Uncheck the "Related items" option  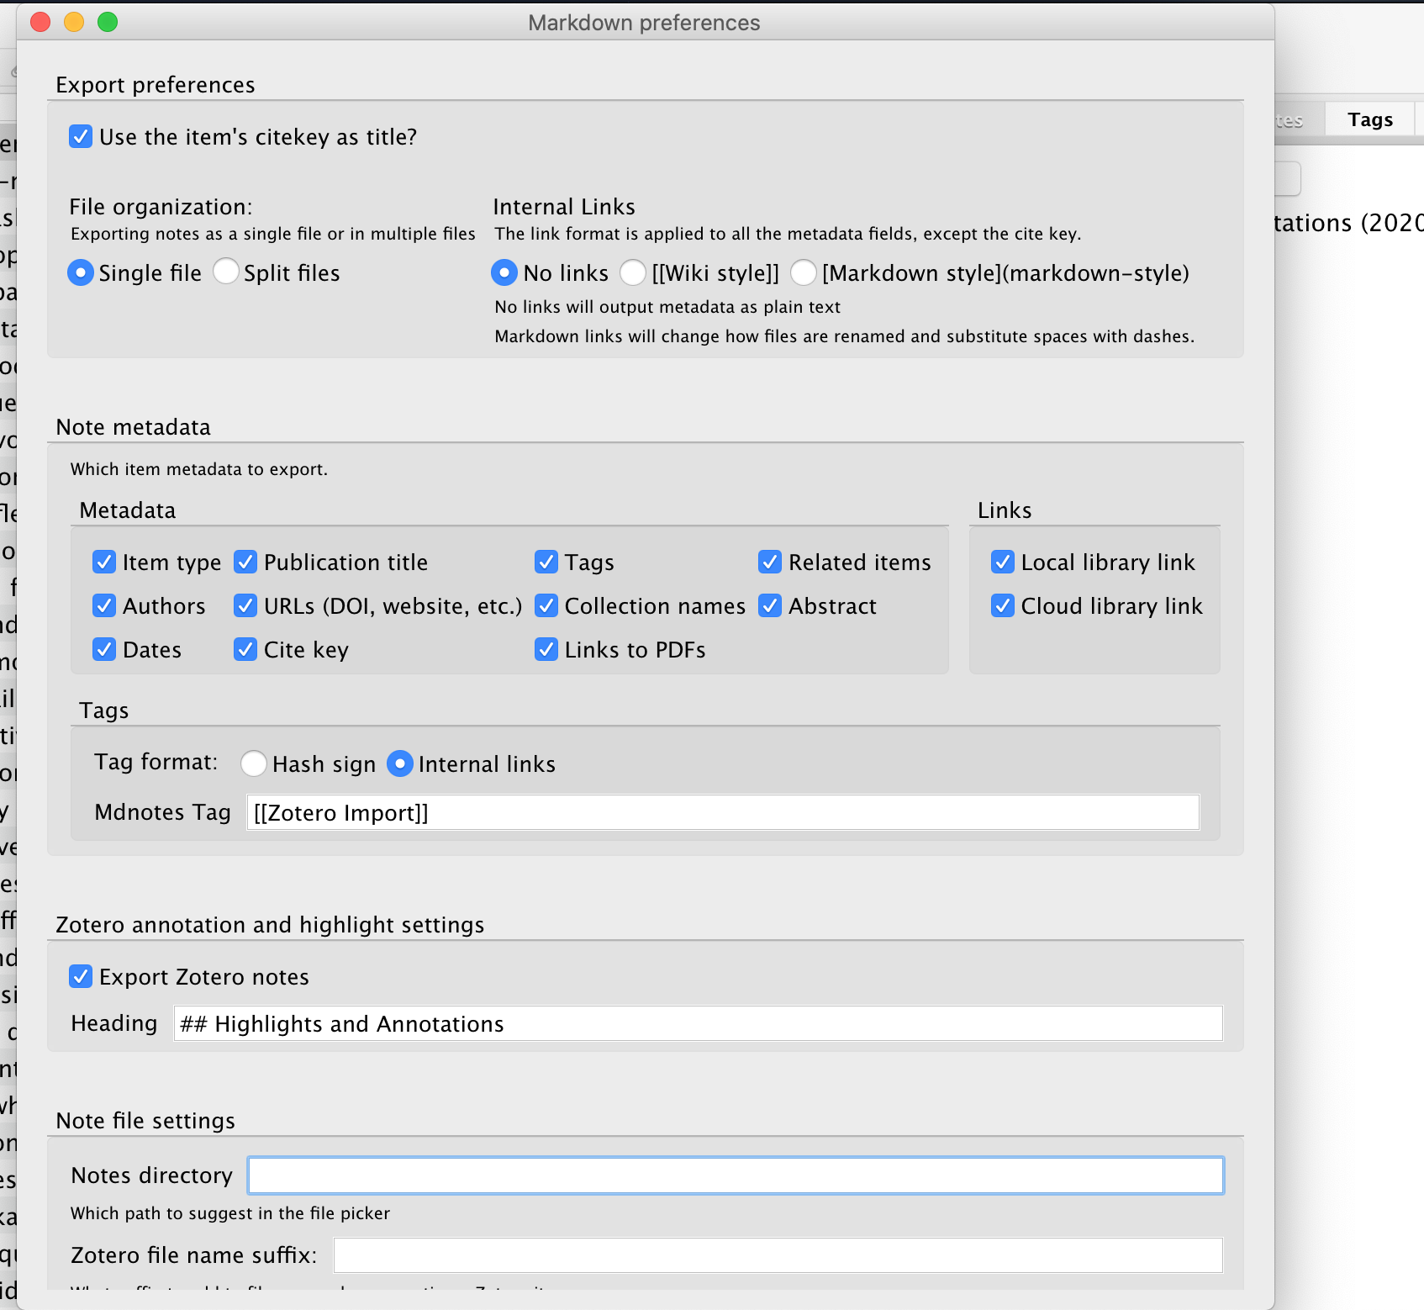(770, 562)
